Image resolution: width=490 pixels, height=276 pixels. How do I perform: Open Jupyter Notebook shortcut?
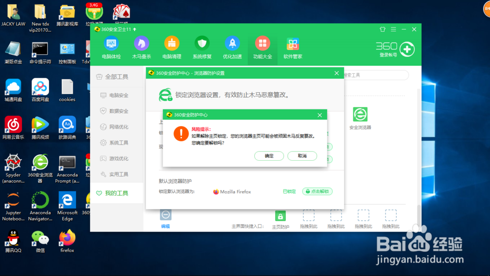(x=13, y=206)
